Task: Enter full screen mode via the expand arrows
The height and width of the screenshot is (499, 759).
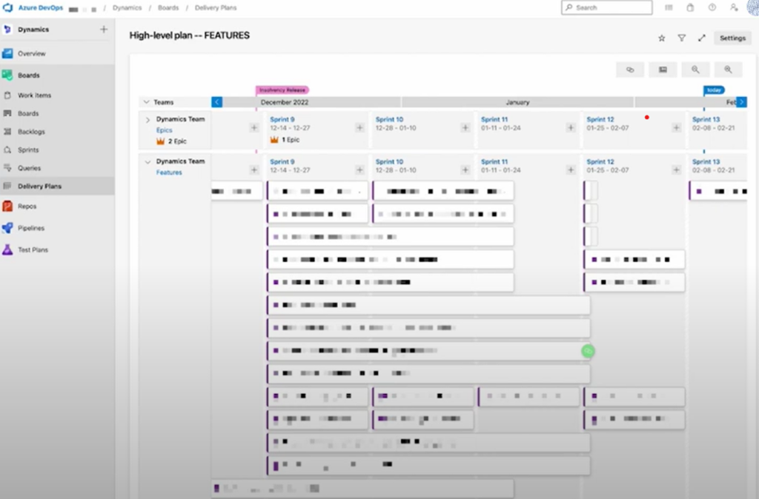Action: pyautogui.click(x=701, y=38)
